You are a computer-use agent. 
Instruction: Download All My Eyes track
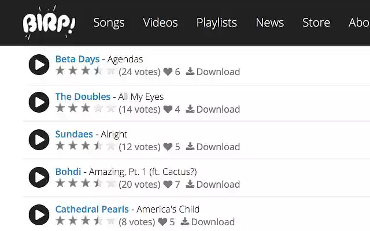213,109
